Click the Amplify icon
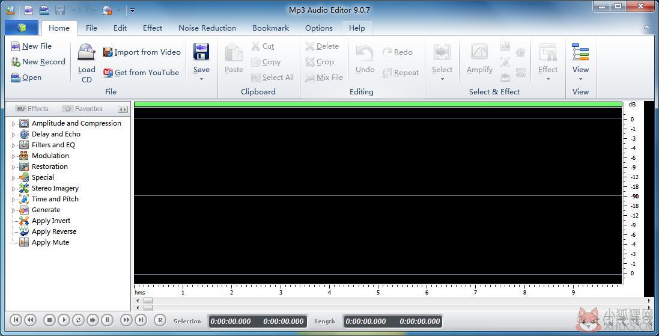The width and height of the screenshot is (659, 336). pyautogui.click(x=479, y=52)
